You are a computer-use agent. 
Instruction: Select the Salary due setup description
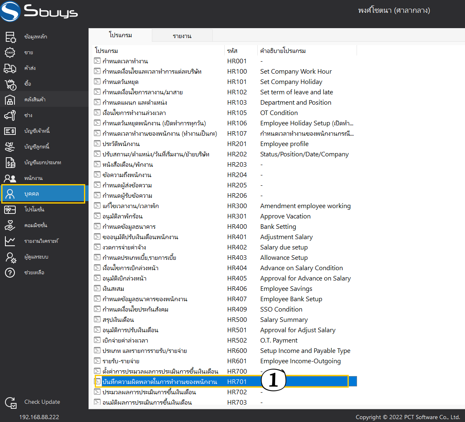[284, 247]
